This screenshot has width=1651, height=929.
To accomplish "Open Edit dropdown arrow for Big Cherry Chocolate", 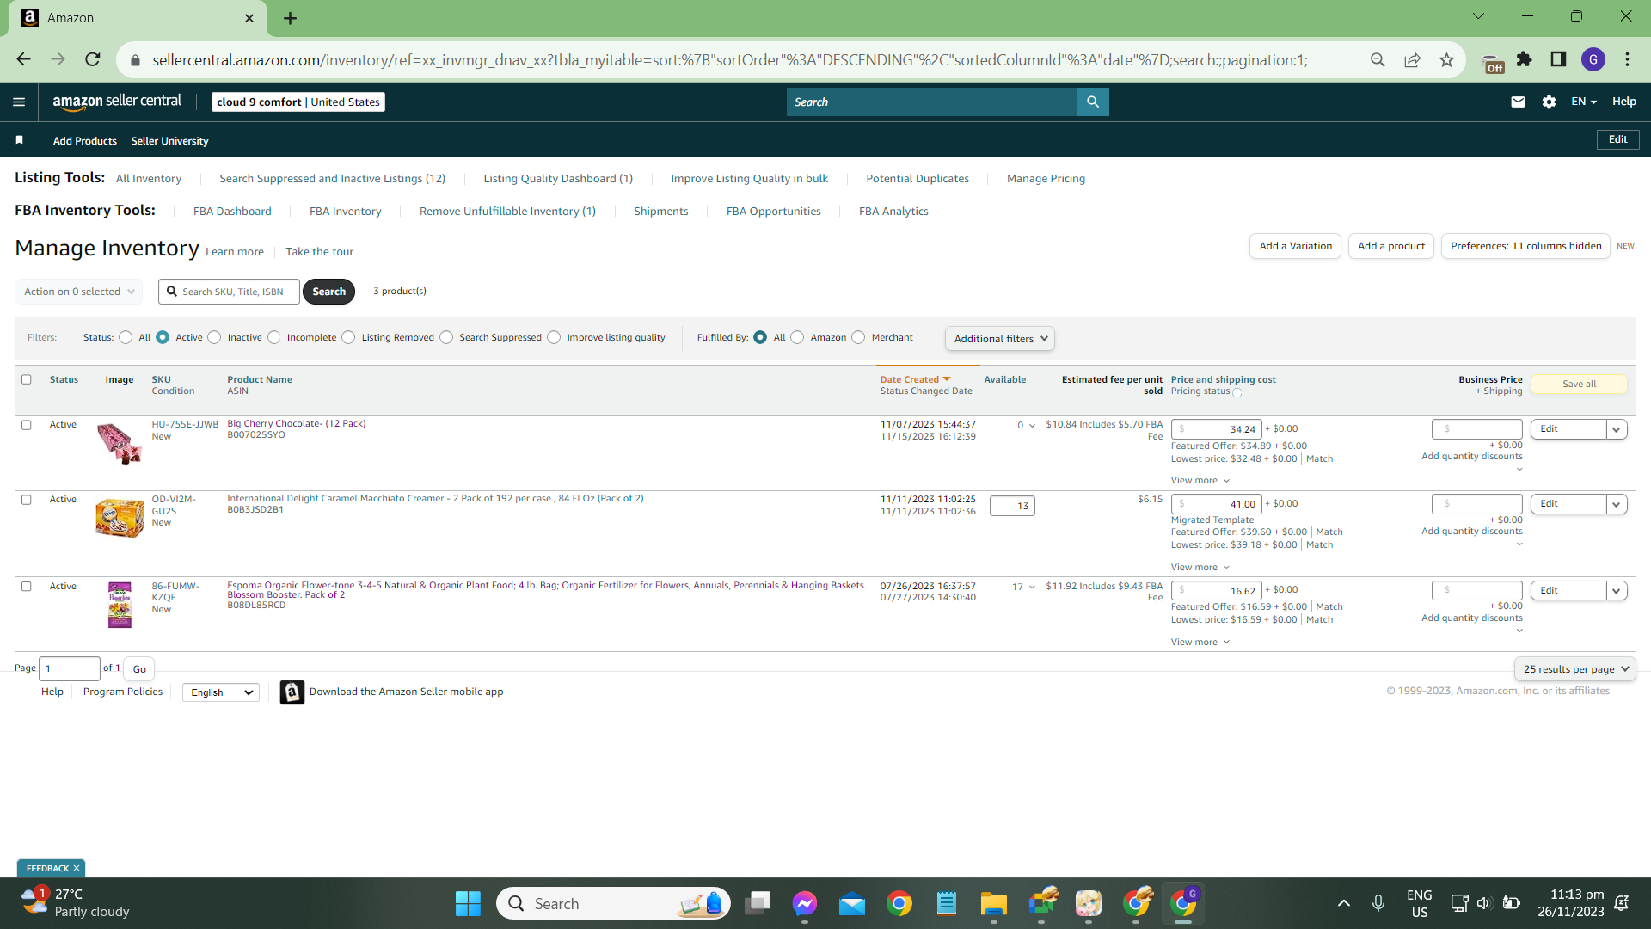I will click(1617, 429).
